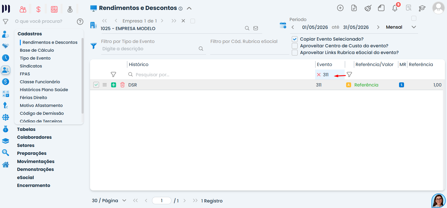
Task: Open the blue dollar coin sidebar icon
Action: click(6, 82)
